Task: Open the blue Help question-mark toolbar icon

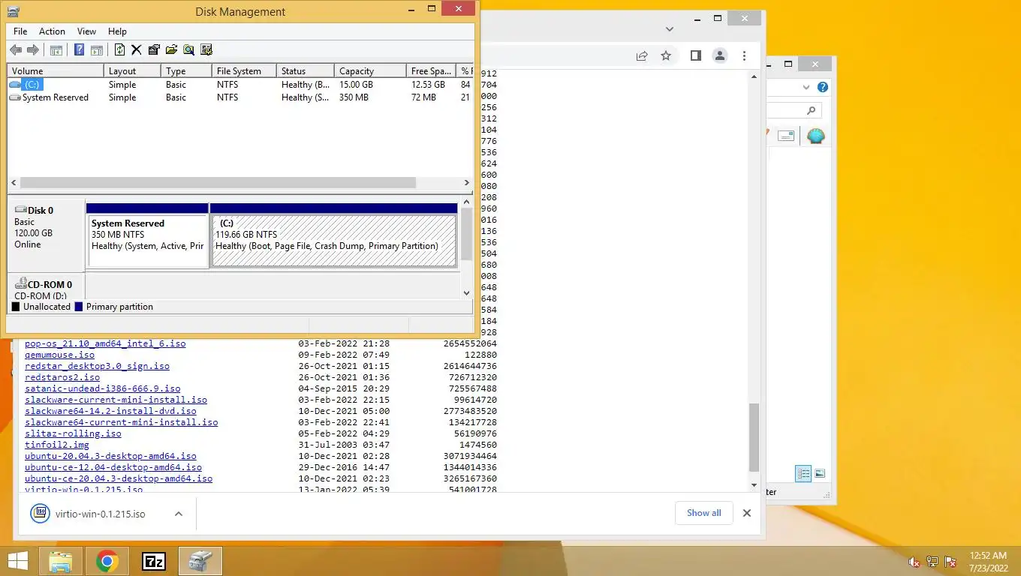Action: (x=79, y=50)
